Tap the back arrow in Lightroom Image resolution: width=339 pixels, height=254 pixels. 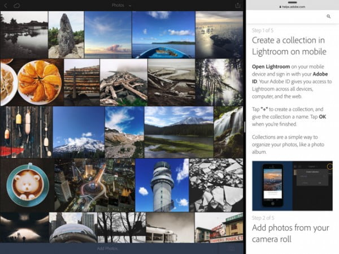[5, 5]
